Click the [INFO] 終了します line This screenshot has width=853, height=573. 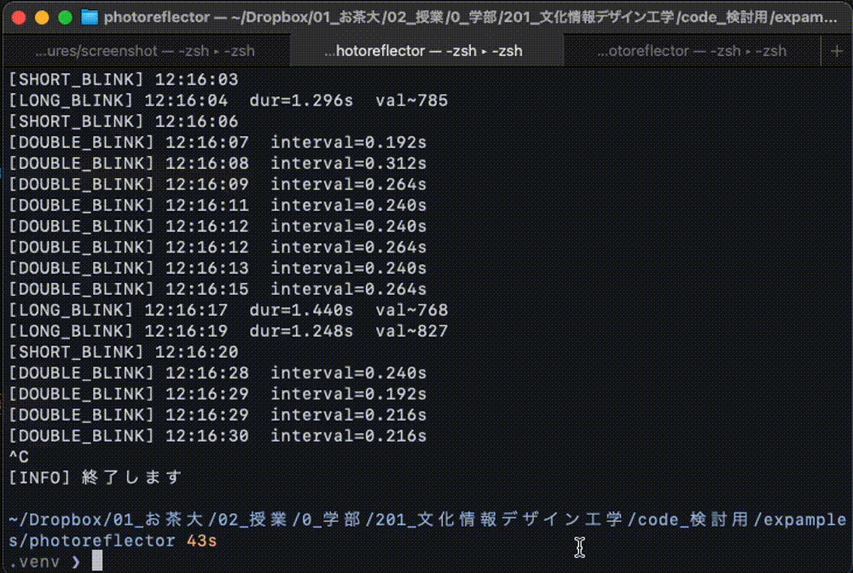(96, 477)
